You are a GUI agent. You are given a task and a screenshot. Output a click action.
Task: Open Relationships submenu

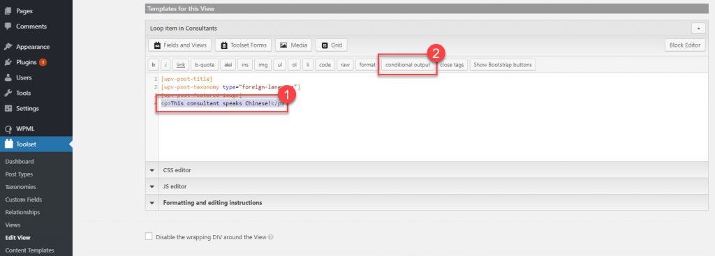pos(22,212)
